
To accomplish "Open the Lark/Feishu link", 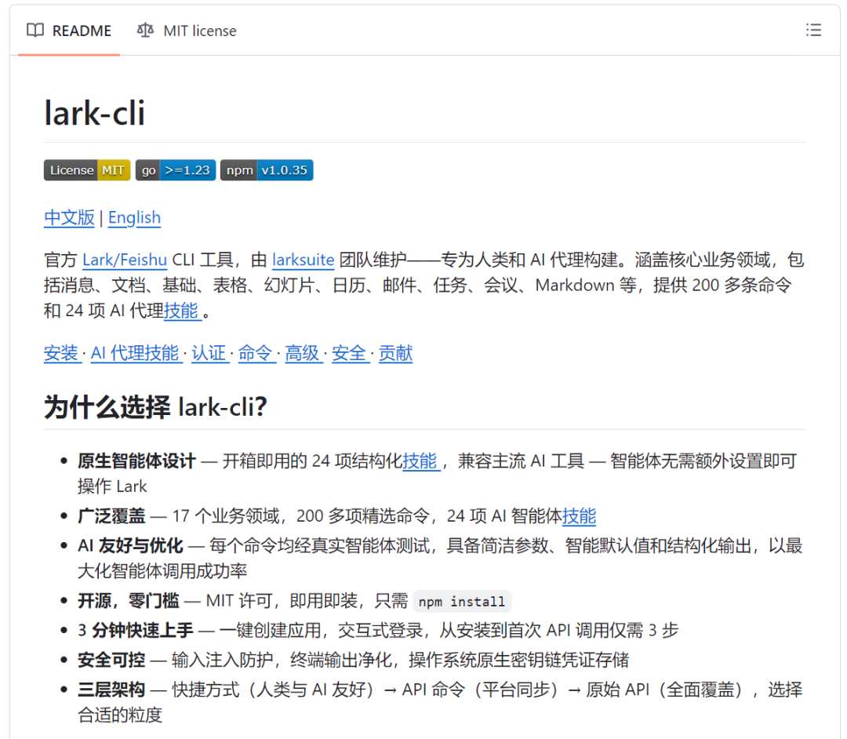I will pos(125,260).
